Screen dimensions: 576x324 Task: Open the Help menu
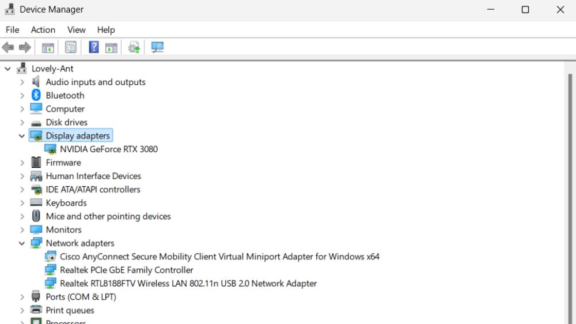[x=106, y=30]
